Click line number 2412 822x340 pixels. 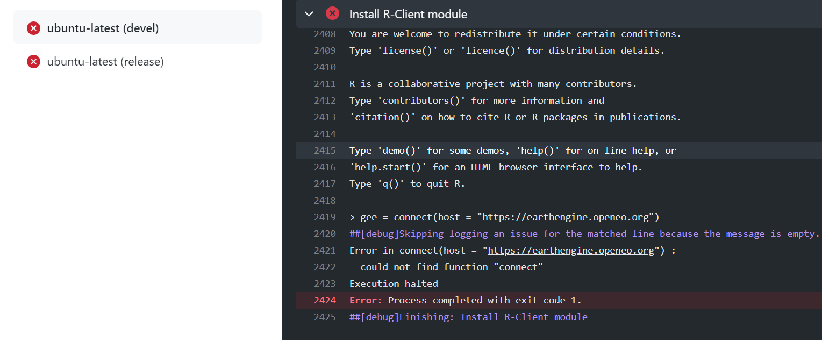pyautogui.click(x=325, y=100)
